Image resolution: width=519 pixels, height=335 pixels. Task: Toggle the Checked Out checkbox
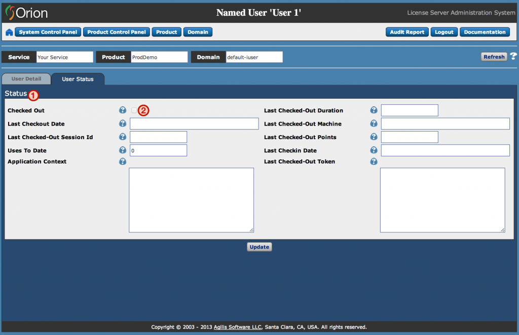tap(134, 110)
